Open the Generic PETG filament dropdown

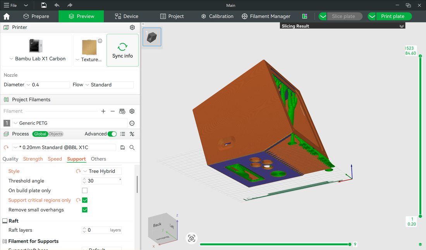pos(70,123)
